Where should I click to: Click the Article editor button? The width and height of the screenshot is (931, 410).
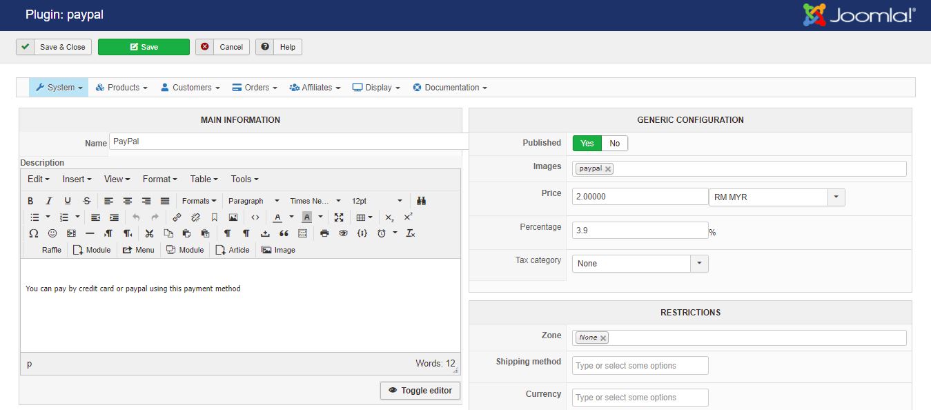[x=233, y=250]
